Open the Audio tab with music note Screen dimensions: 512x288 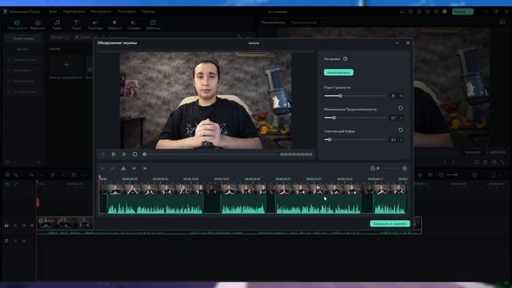(57, 25)
